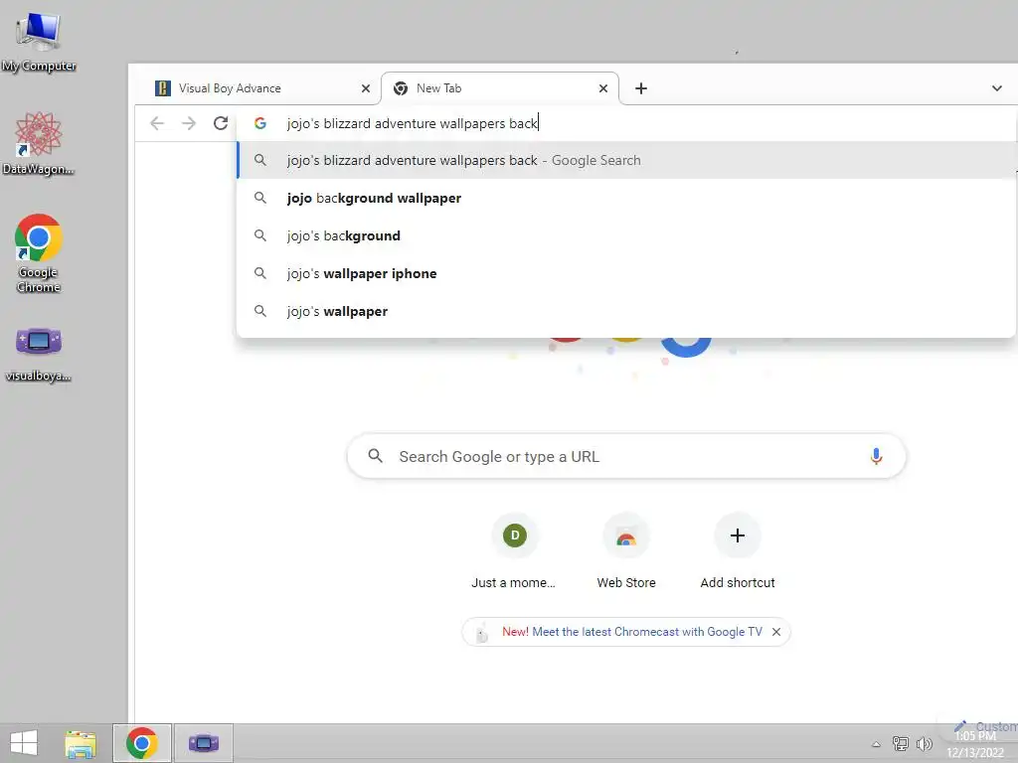Open the DataWagon desktop shortcut
Viewport: 1018px width, 763px height.
click(39, 143)
